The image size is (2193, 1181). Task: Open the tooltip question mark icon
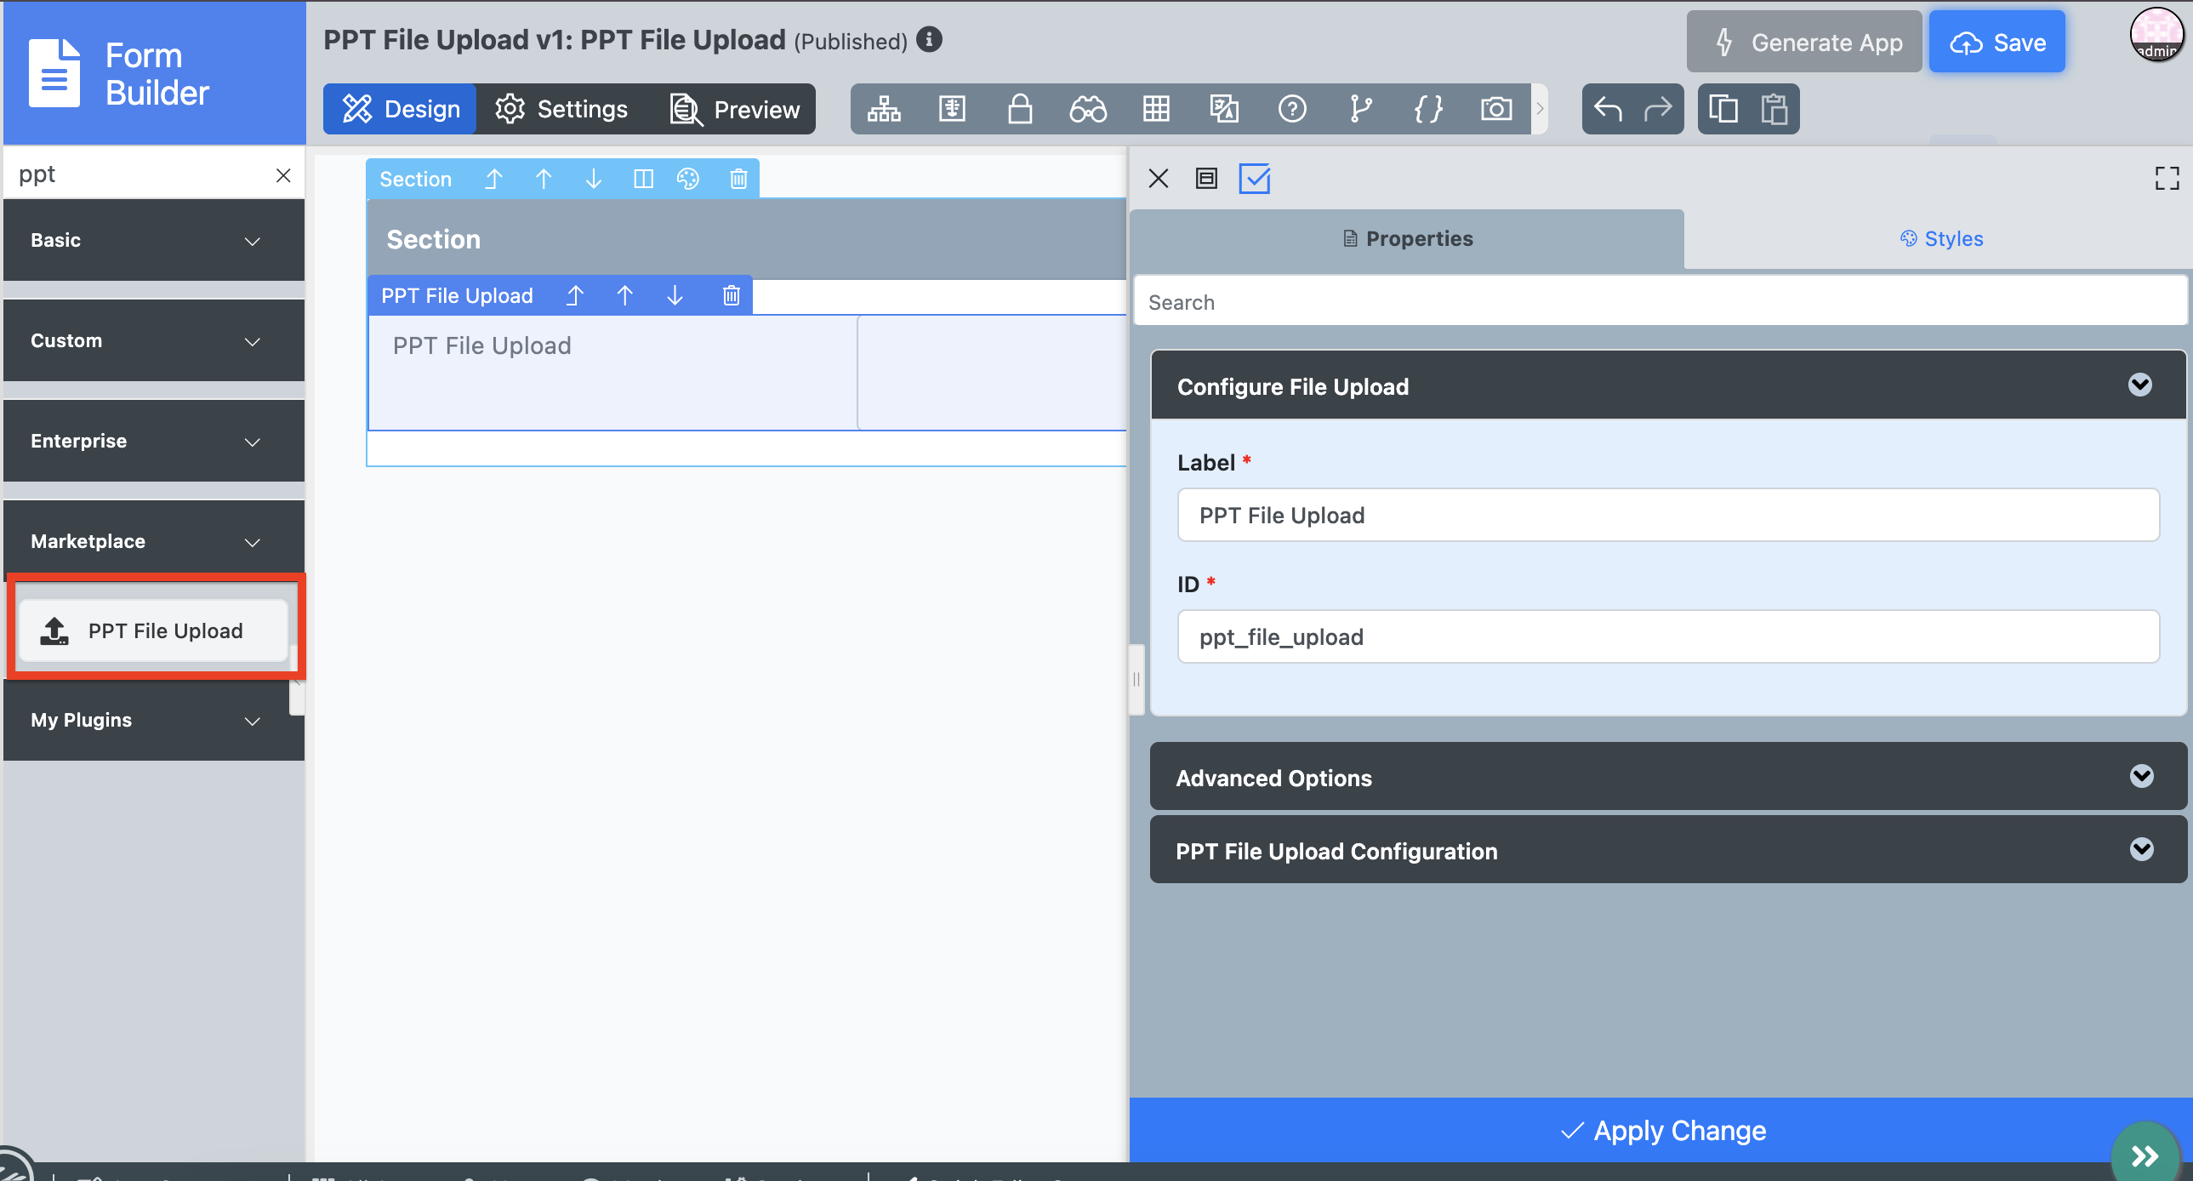coord(1291,109)
